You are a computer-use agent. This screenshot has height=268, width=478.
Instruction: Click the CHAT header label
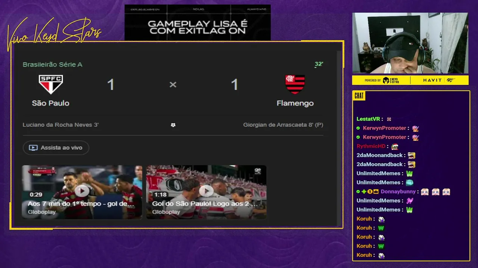(359, 96)
